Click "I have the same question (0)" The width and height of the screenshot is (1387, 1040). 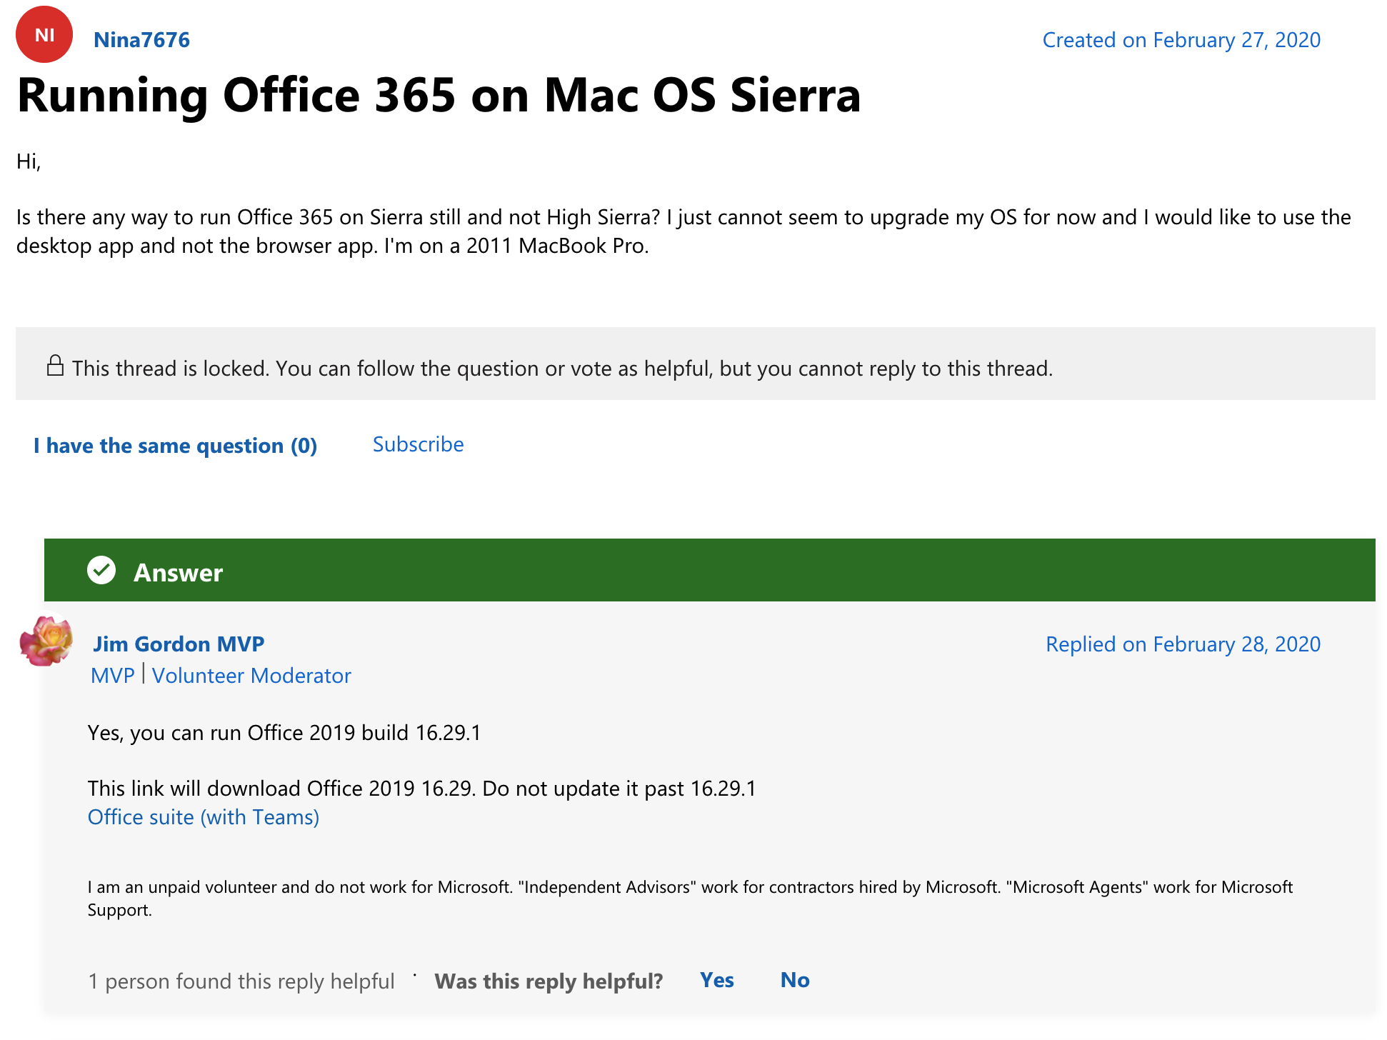176,446
